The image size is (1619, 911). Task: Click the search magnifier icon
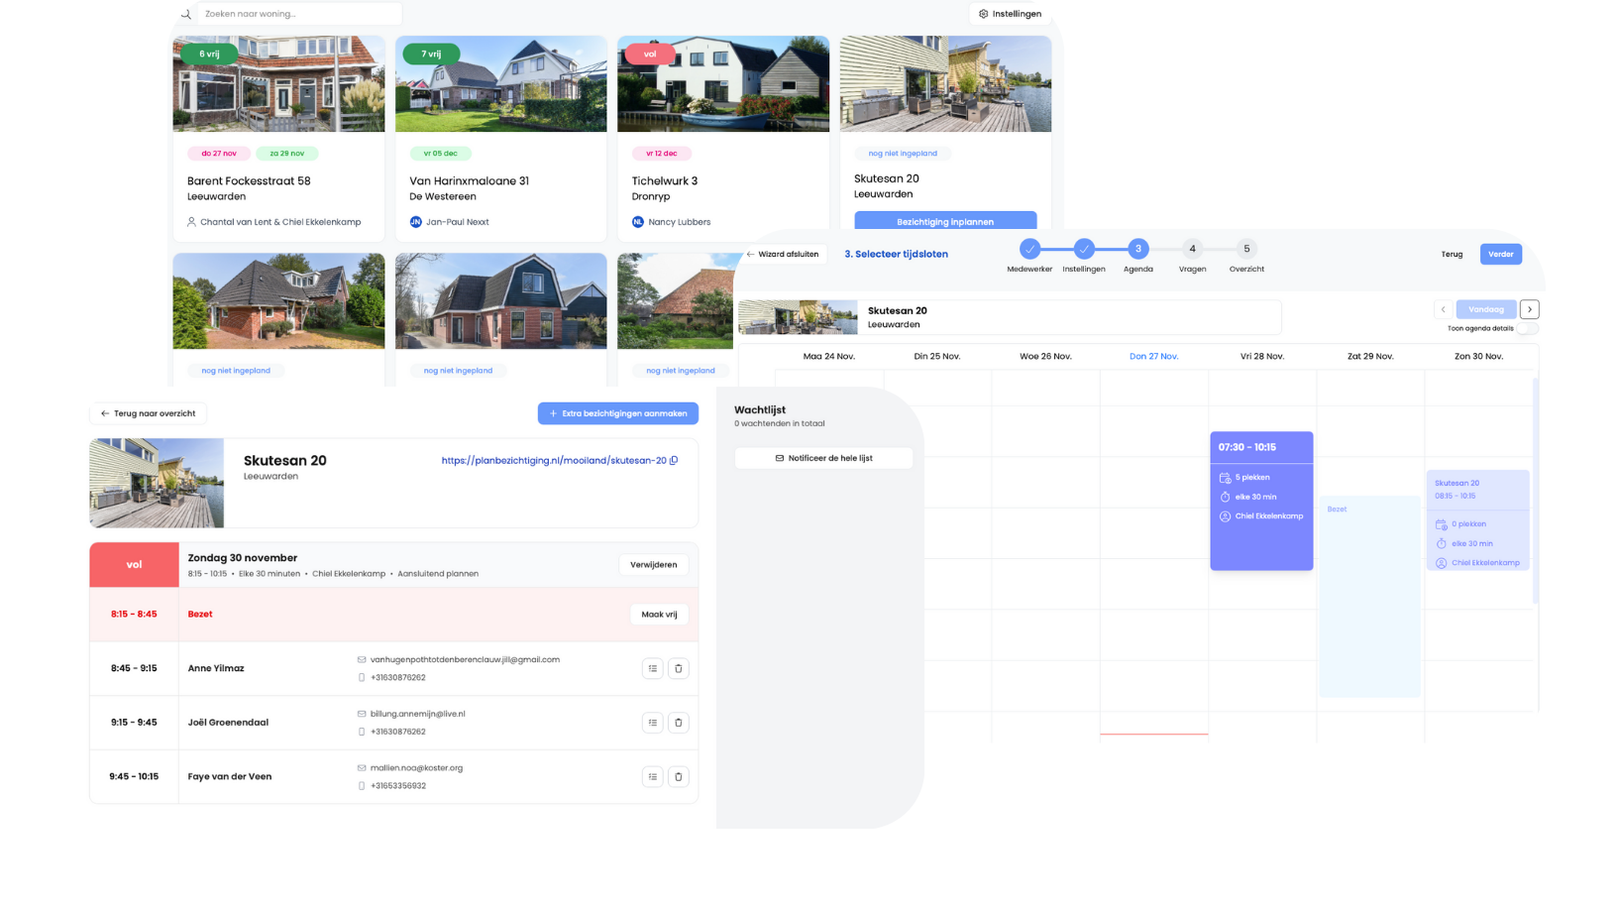(185, 14)
